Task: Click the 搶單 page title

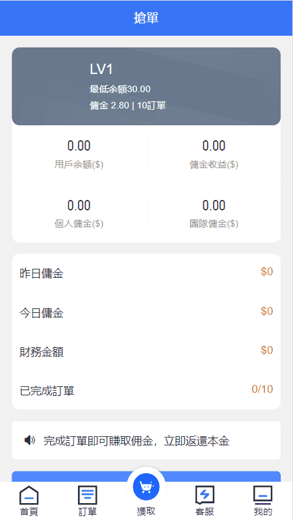Action: click(x=146, y=18)
